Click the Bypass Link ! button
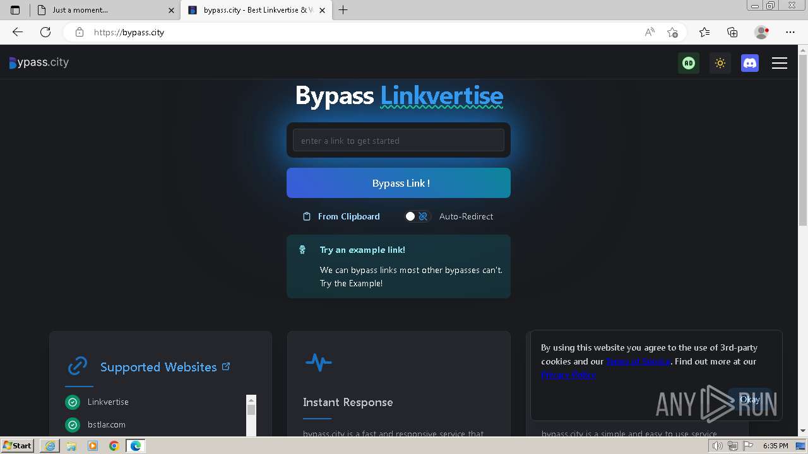 coord(398,183)
